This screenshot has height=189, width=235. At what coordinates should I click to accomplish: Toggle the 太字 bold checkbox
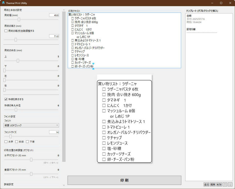click(x=6, y=142)
